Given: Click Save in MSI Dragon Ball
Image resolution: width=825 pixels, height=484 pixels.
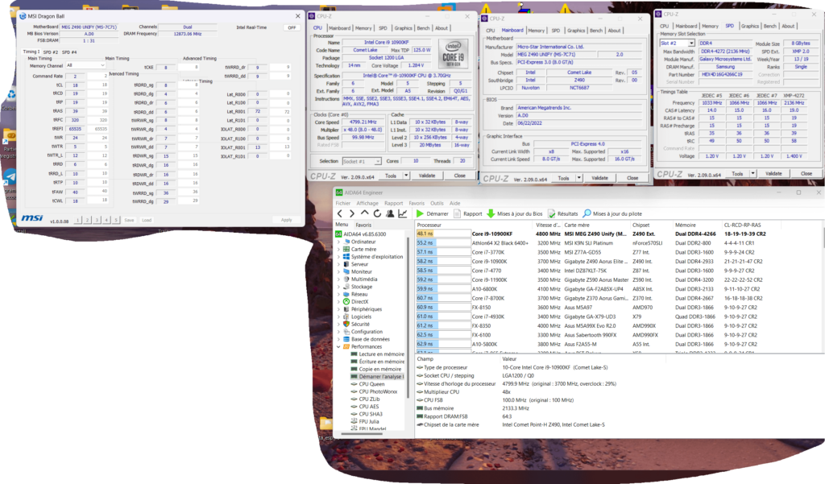Looking at the screenshot, I should [x=130, y=220].
